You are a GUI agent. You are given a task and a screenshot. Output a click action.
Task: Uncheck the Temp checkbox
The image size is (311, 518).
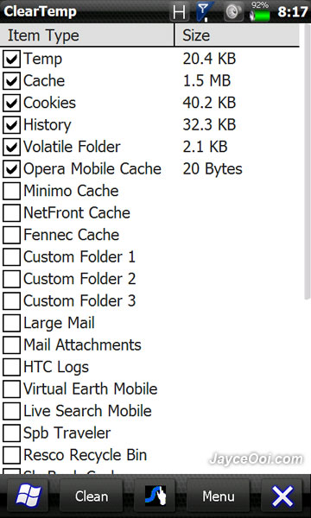[11, 59]
